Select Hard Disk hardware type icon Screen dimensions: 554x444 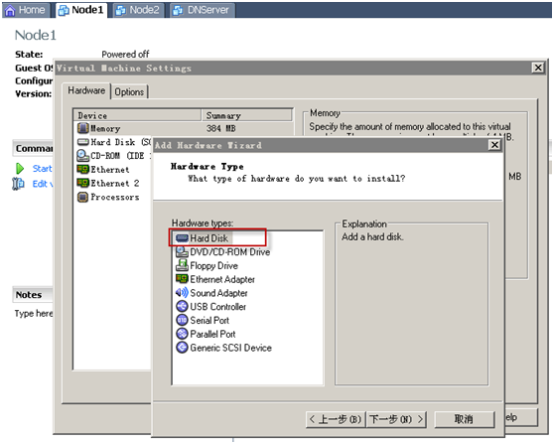point(182,238)
